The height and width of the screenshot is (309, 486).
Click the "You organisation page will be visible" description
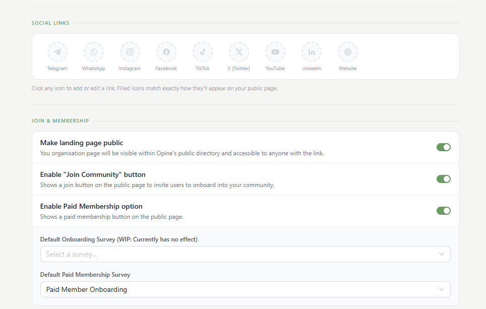click(182, 153)
